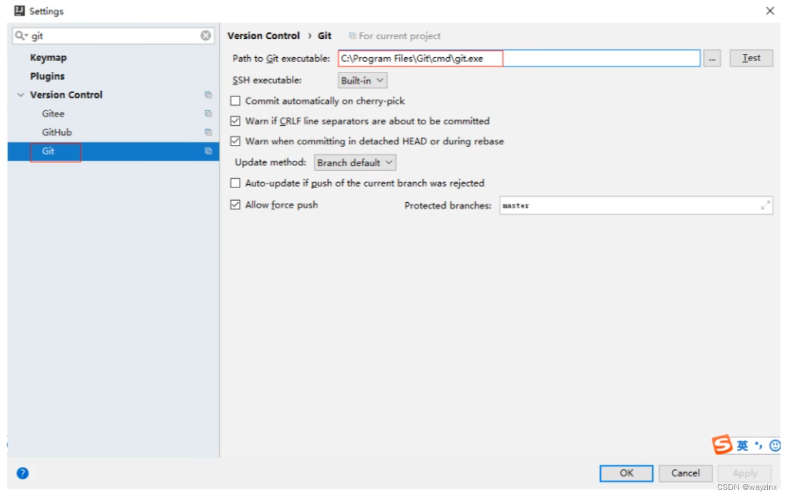Open the Gitee settings page
Image resolution: width=787 pixels, height=498 pixels.
[53, 114]
